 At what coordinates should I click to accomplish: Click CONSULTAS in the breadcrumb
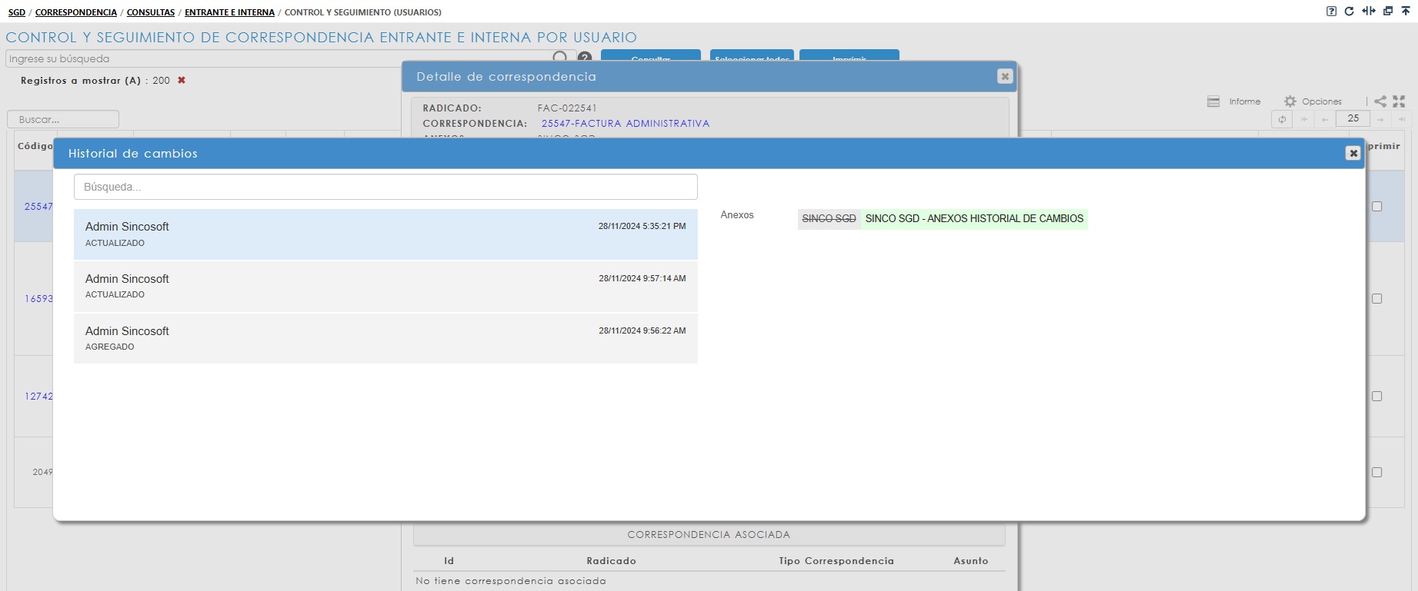tap(151, 12)
